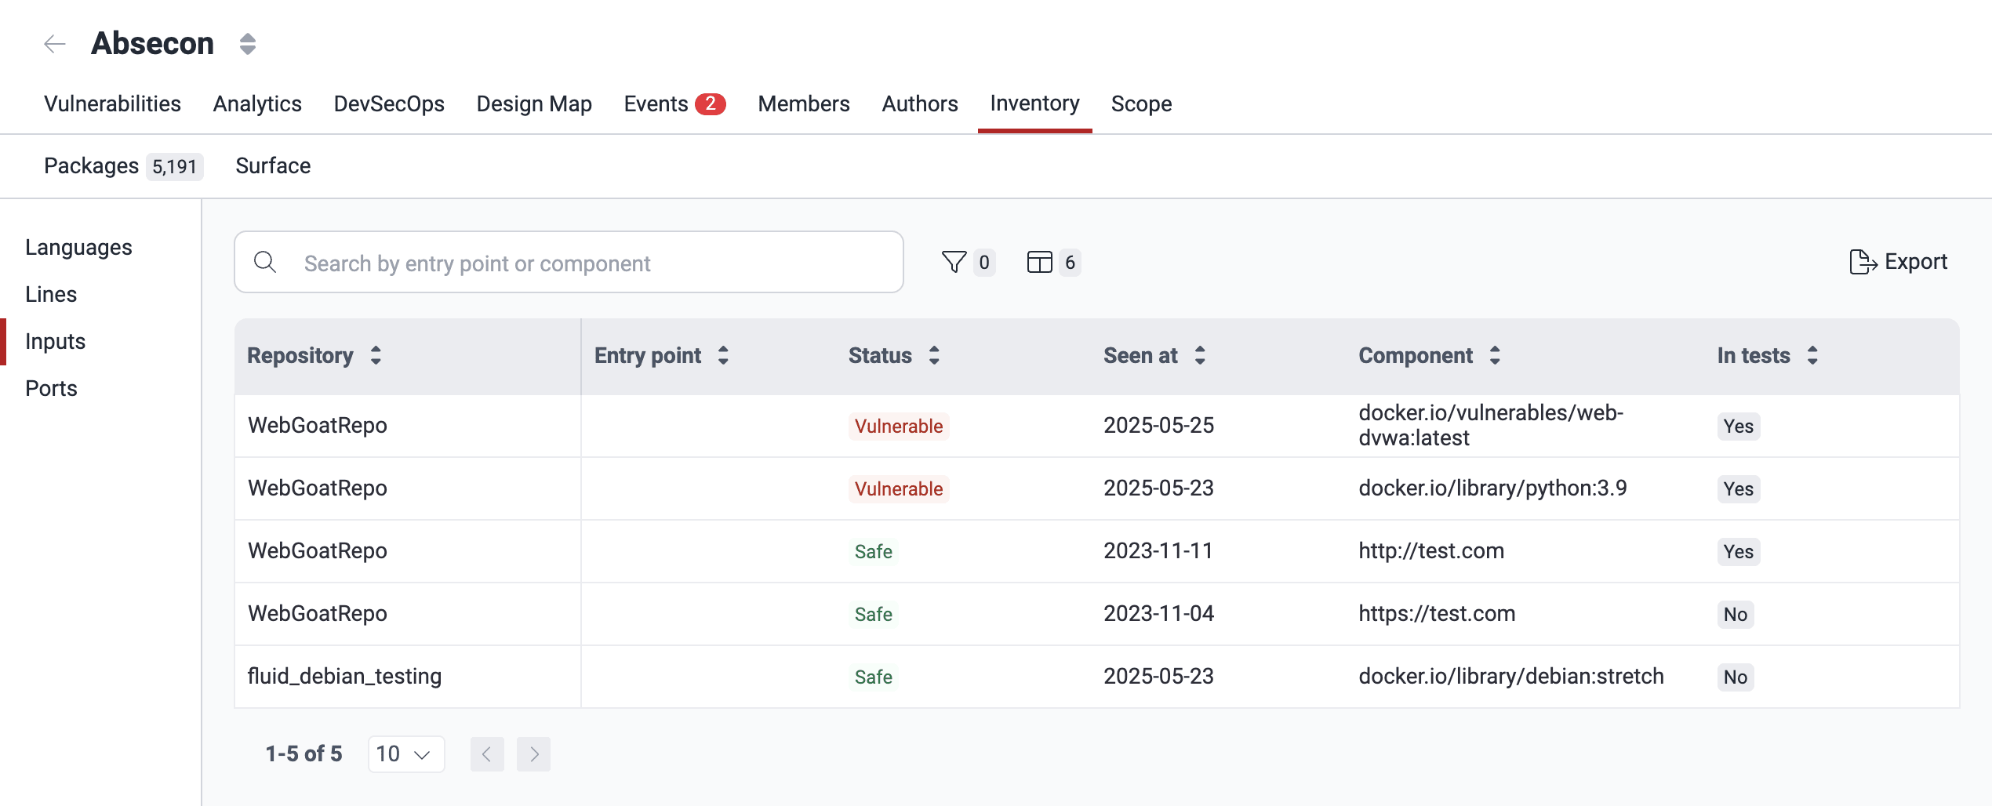Click the Export icon to download data
This screenshot has height=806, width=1992.
1863,261
